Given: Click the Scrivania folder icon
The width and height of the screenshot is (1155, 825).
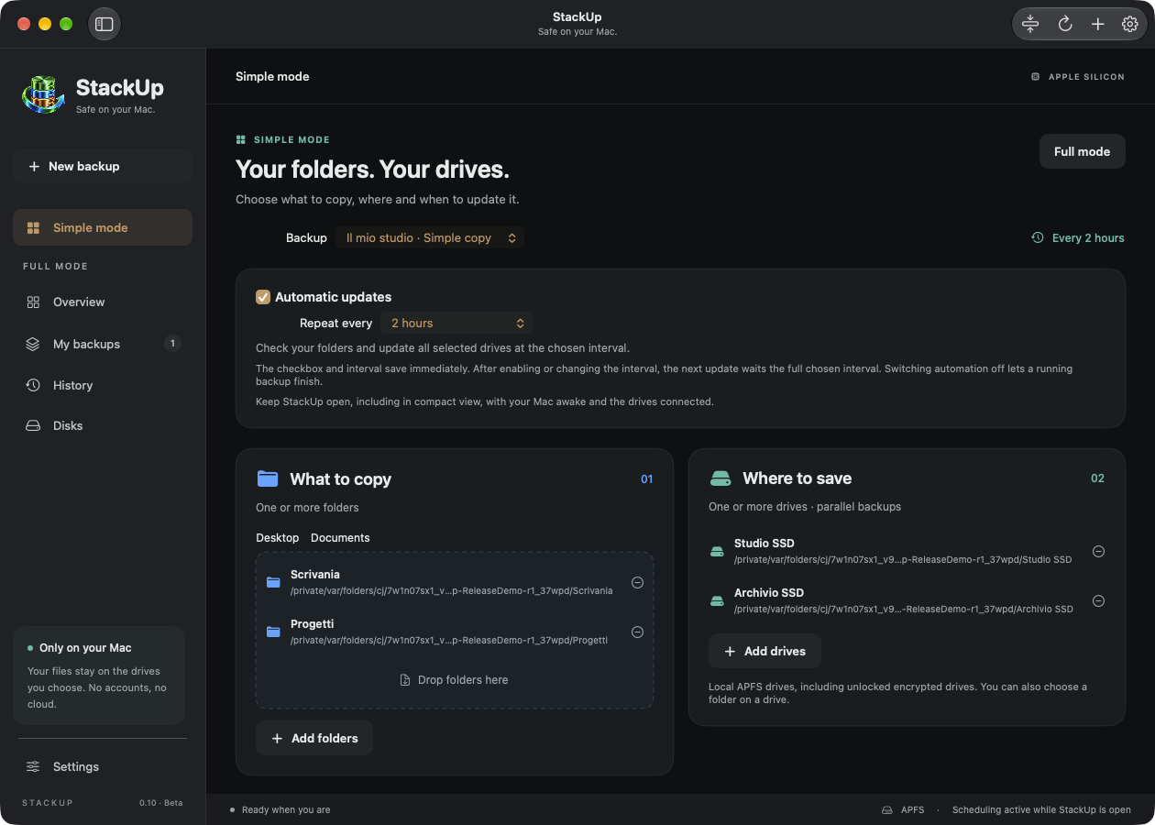Looking at the screenshot, I should [x=273, y=582].
